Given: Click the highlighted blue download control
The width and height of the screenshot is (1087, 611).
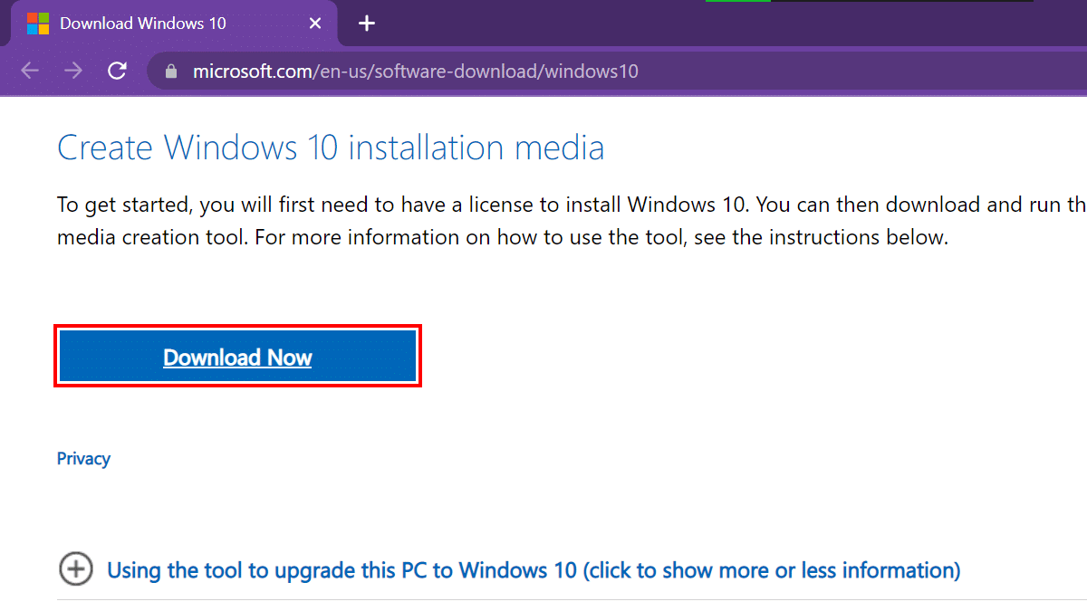Looking at the screenshot, I should click(237, 357).
